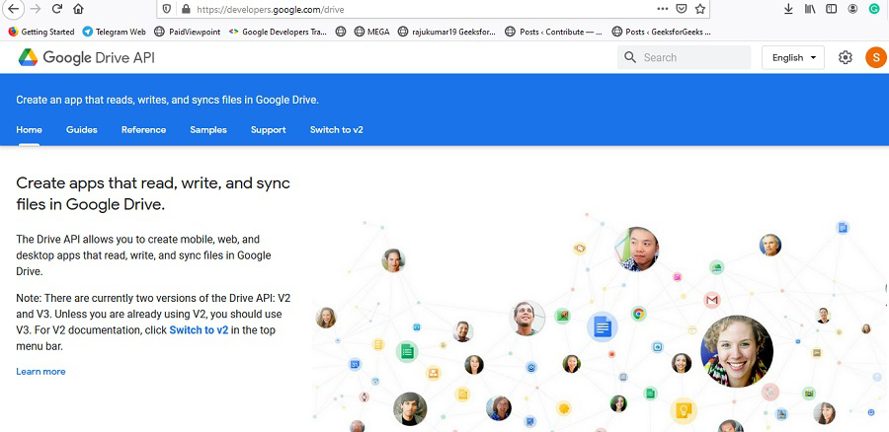Click the Google Drive logo
Image resolution: width=889 pixels, height=432 pixels.
28,57
